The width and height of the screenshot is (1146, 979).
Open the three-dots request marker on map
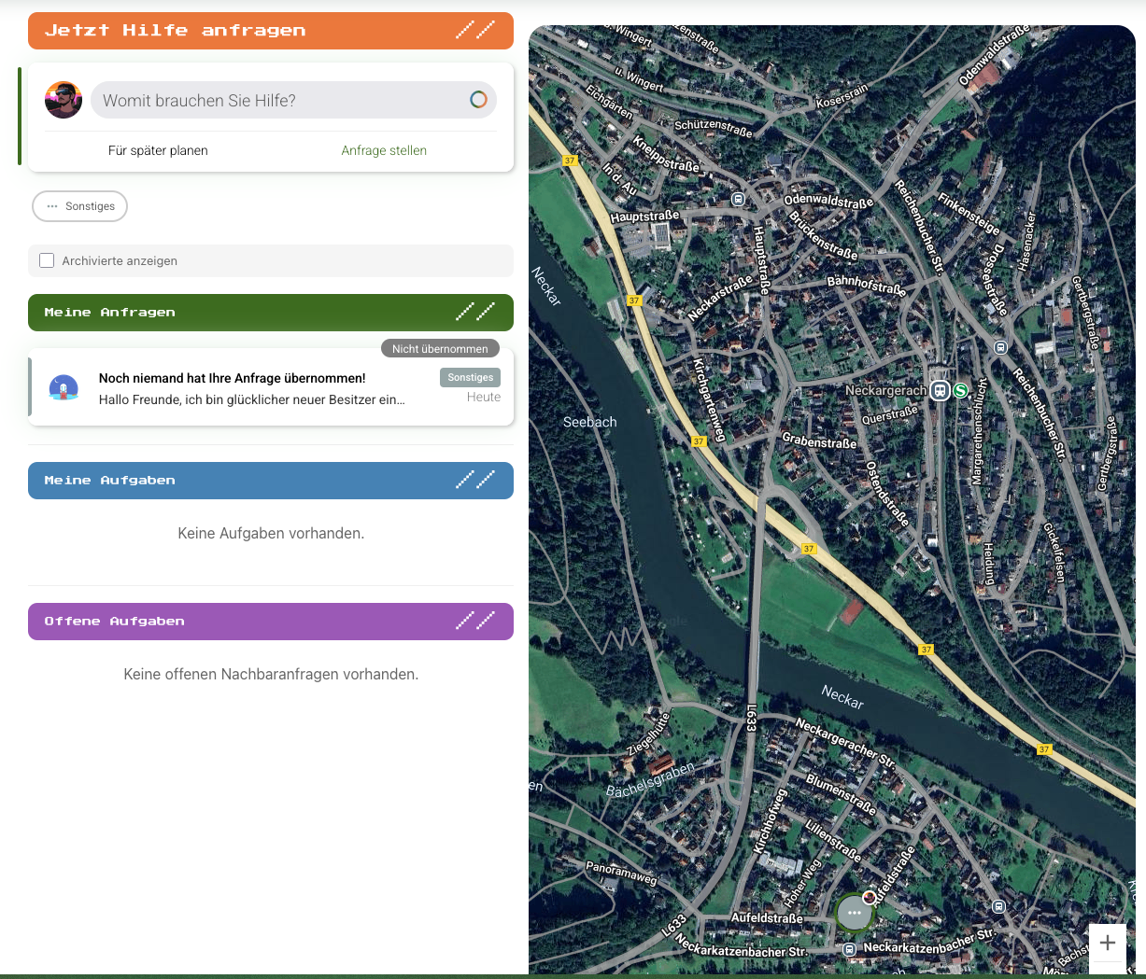pyautogui.click(x=854, y=912)
